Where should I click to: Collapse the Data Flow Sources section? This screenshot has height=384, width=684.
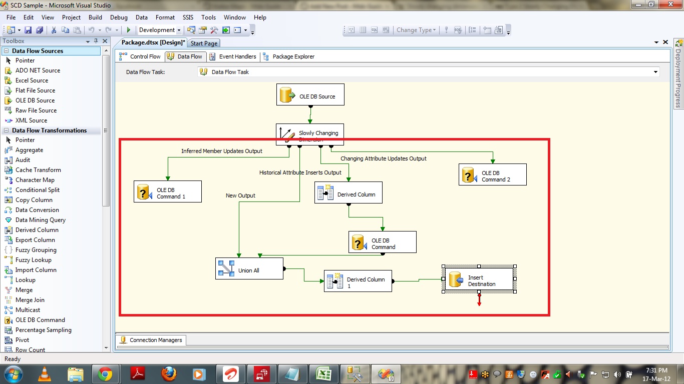(x=7, y=51)
